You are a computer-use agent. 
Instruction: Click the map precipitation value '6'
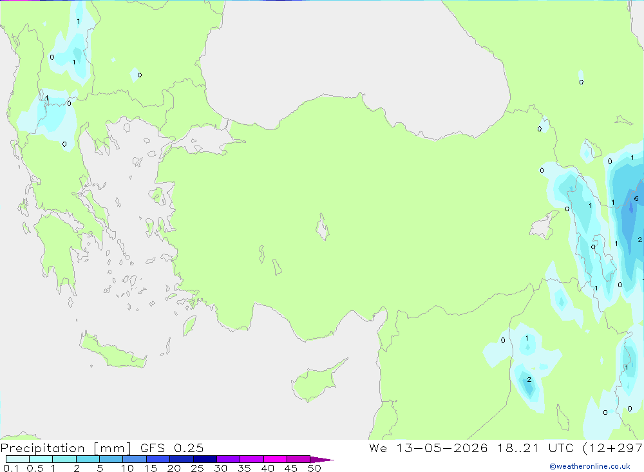[636, 199]
